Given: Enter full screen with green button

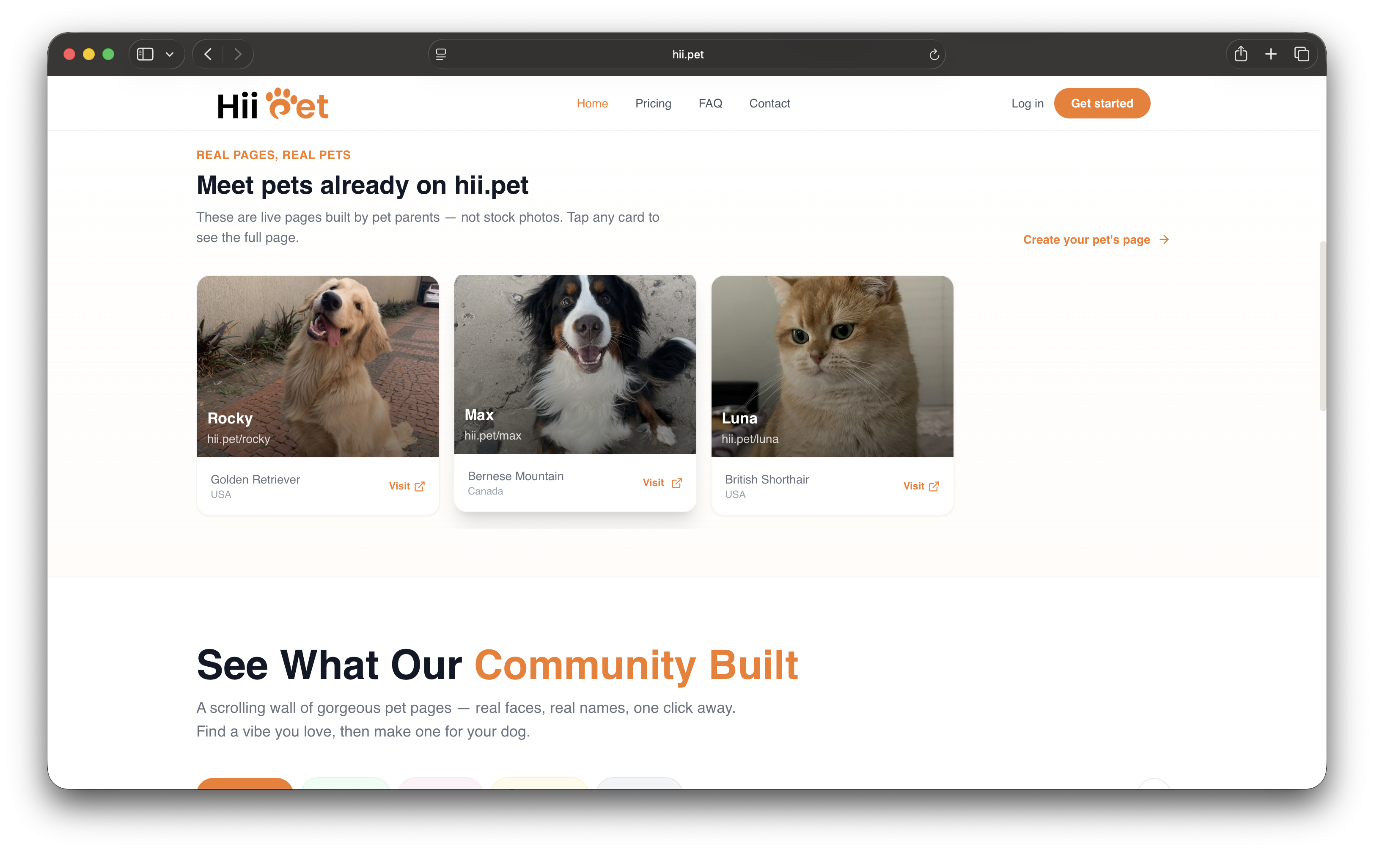Looking at the screenshot, I should [x=108, y=54].
